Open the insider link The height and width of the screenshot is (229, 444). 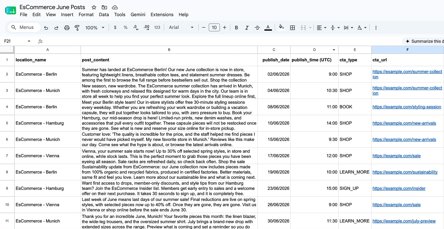click(399, 188)
